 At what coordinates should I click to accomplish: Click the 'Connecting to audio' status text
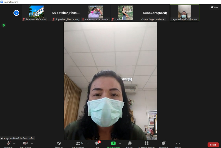point(151,20)
